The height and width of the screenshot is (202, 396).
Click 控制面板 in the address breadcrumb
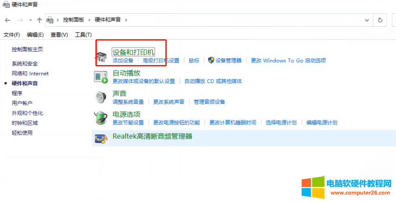pyautogui.click(x=74, y=20)
